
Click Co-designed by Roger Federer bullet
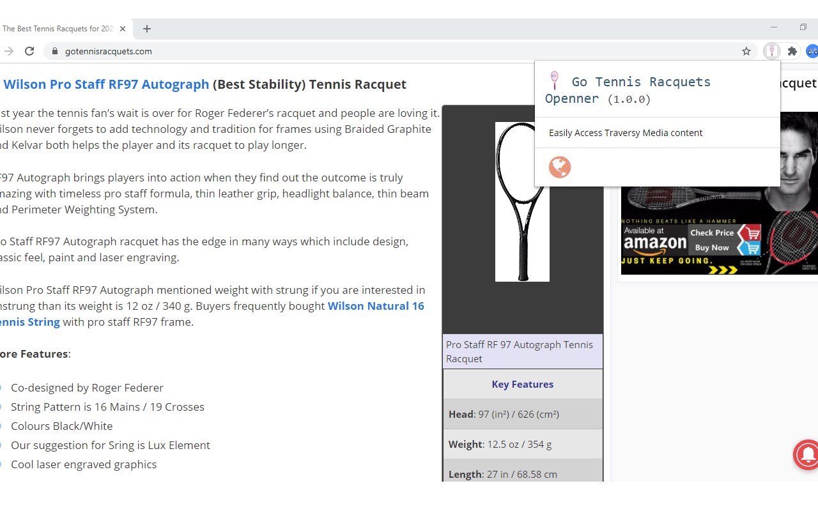coord(87,388)
